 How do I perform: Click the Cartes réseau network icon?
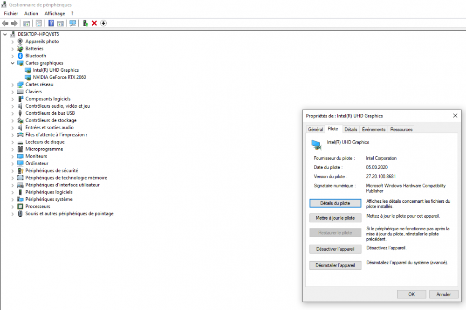(x=20, y=84)
